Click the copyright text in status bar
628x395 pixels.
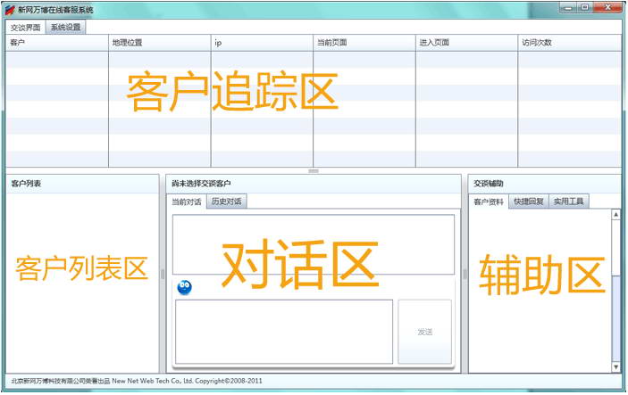(x=137, y=381)
